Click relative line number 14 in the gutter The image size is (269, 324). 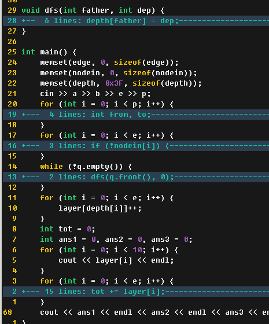pyautogui.click(x=12, y=167)
